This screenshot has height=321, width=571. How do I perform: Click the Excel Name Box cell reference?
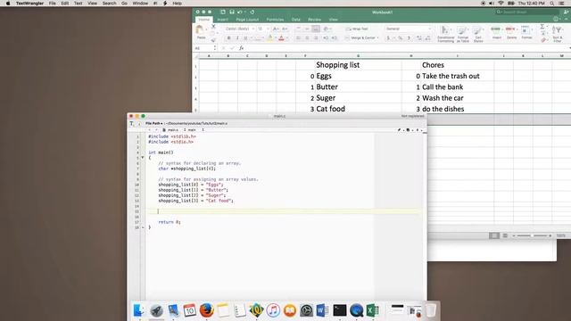(205, 48)
